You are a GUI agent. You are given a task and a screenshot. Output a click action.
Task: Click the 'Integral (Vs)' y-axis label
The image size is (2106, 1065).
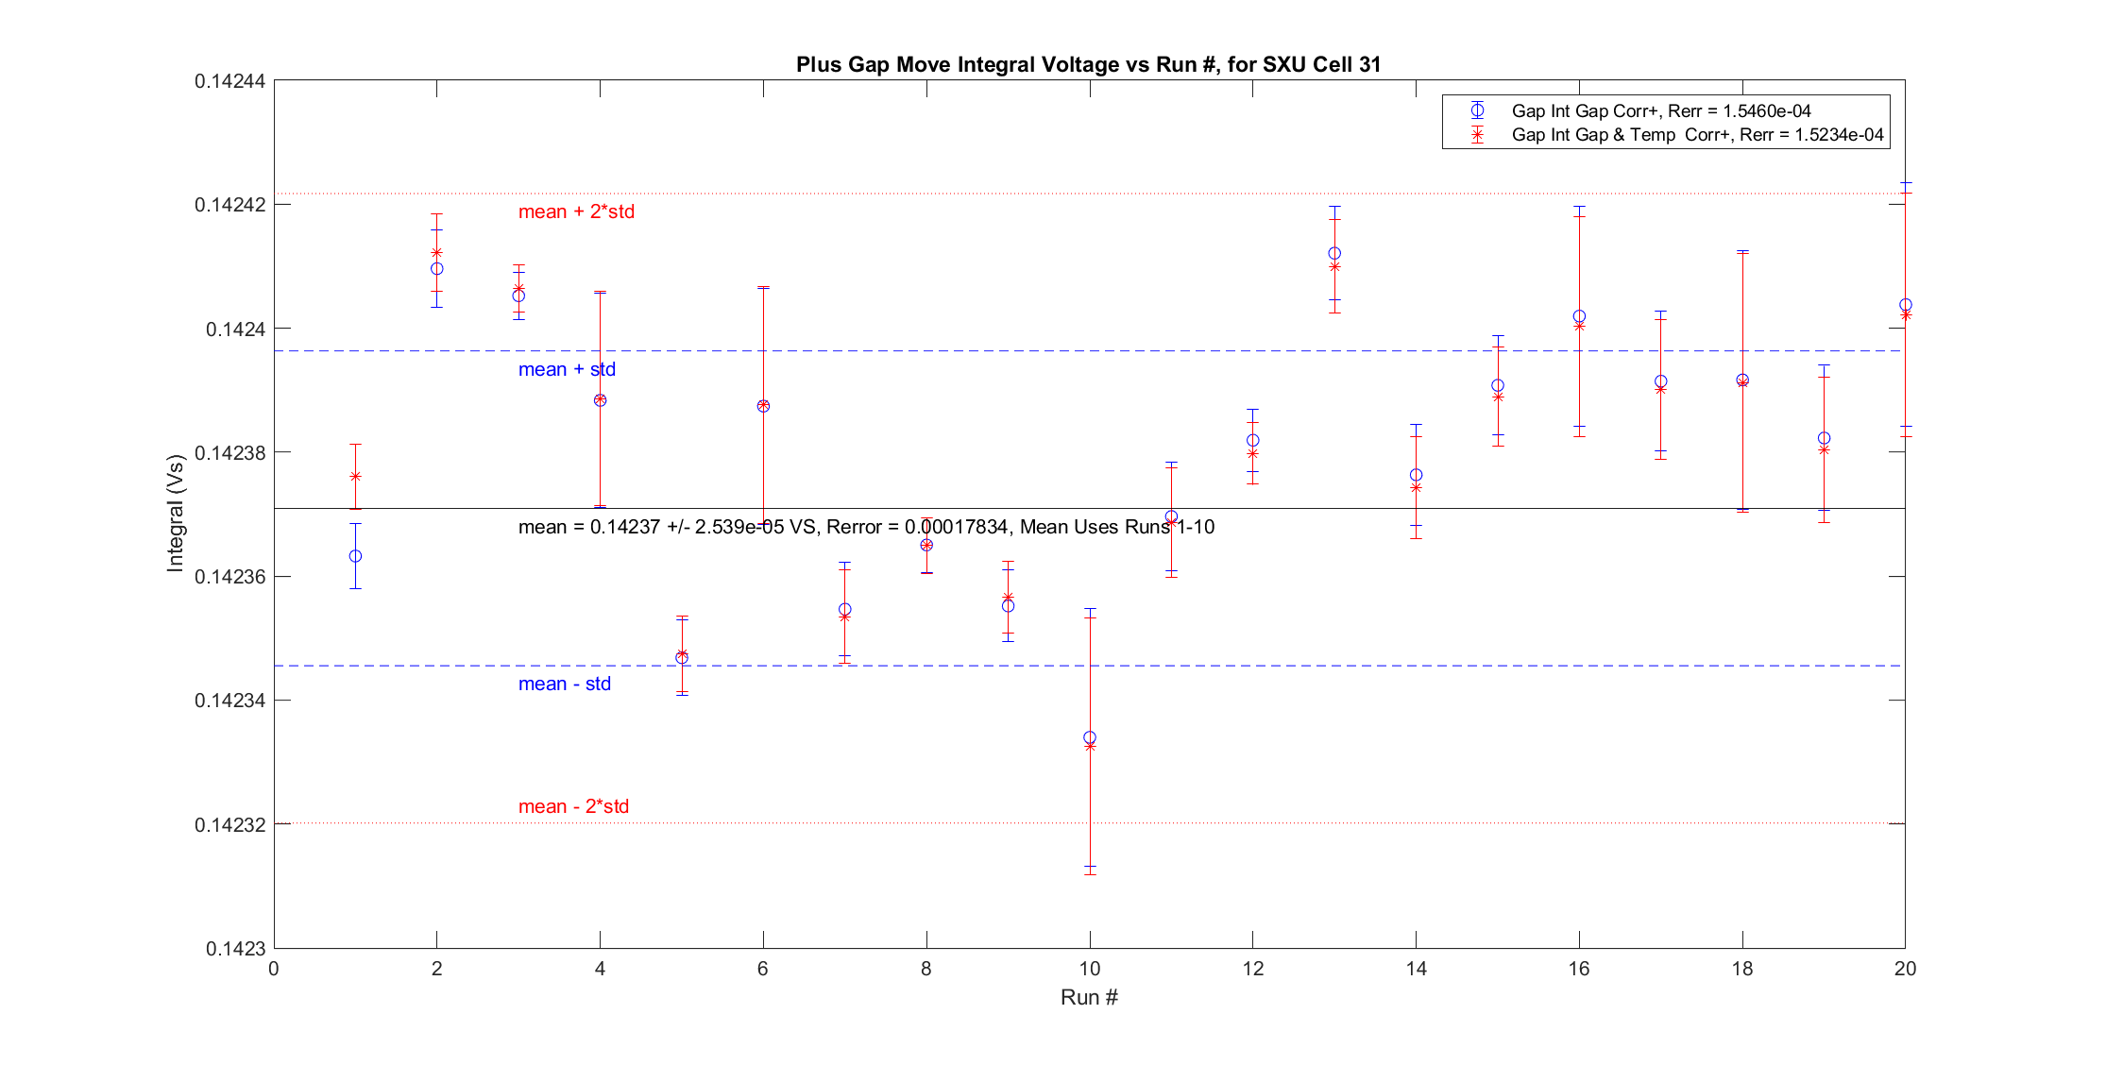click(x=175, y=514)
